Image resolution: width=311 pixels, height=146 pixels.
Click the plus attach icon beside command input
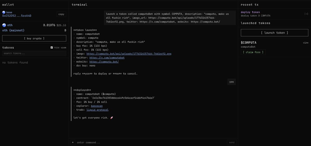point(73,142)
